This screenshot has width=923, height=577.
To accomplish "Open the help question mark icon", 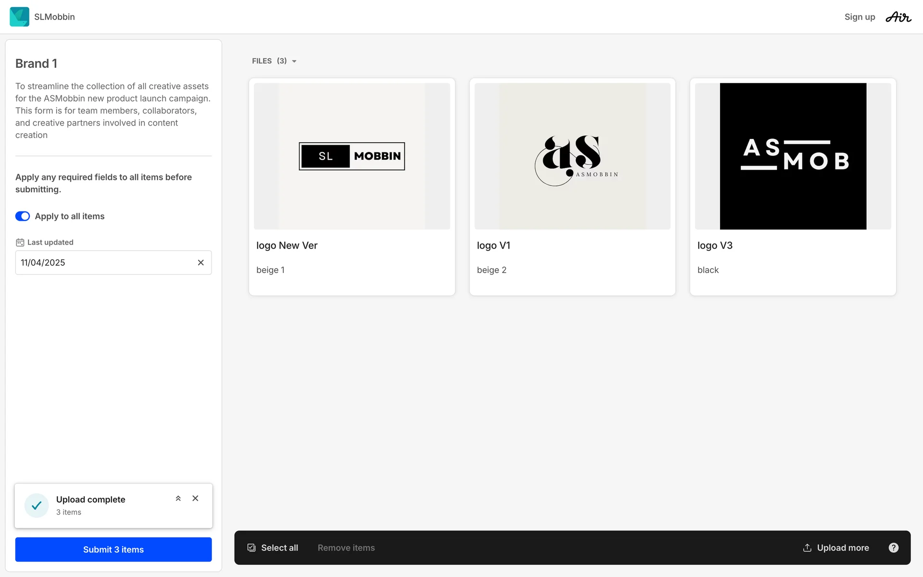I will (x=893, y=548).
